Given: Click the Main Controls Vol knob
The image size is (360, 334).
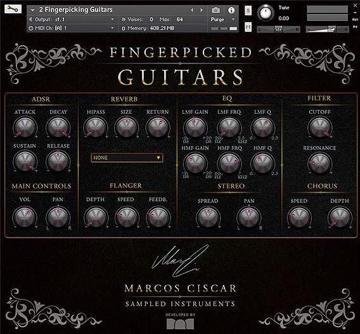Looking at the screenshot, I should pos(25,217).
